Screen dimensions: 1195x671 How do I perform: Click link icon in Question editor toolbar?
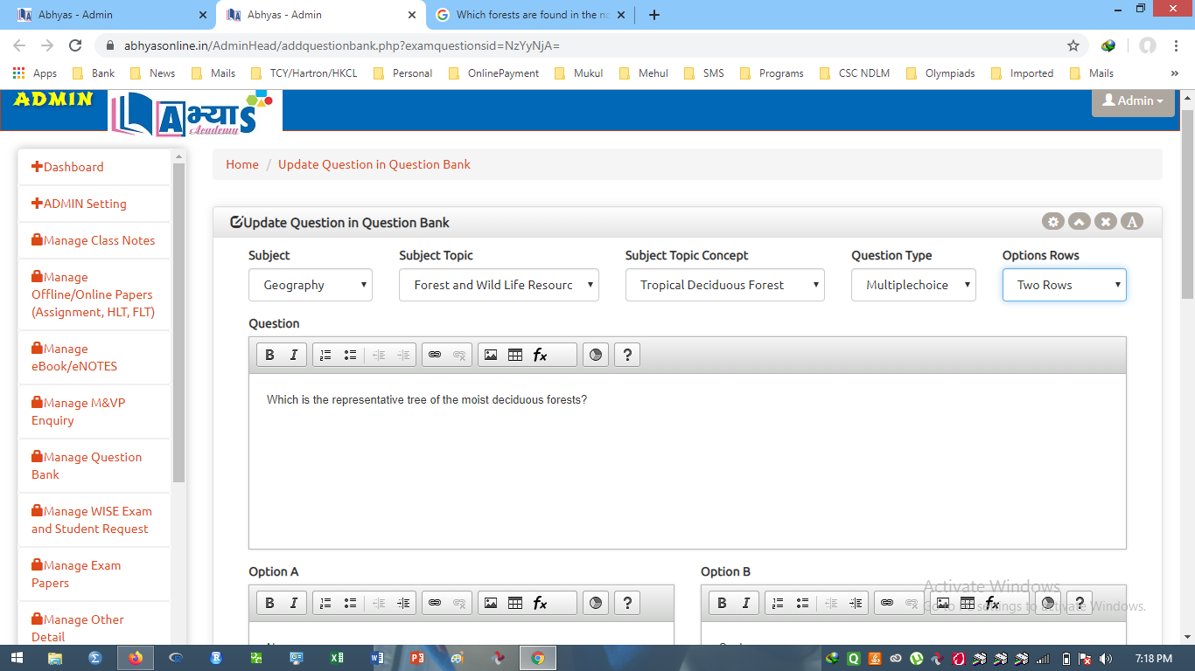click(435, 355)
